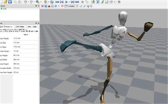
Task: Click the orange curved rotate icon
Action: click(62, 6)
